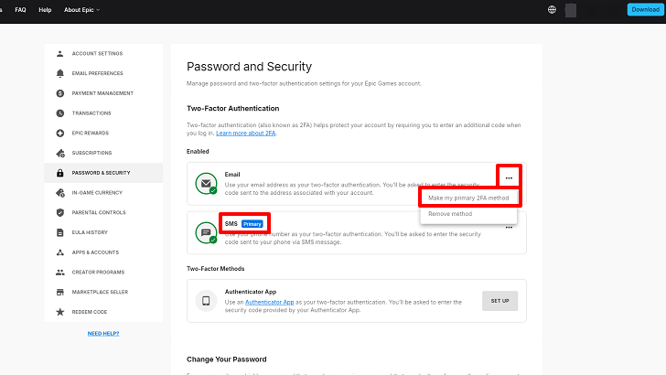Choose Remove method from popup menu
The height and width of the screenshot is (375, 666).
click(x=450, y=213)
